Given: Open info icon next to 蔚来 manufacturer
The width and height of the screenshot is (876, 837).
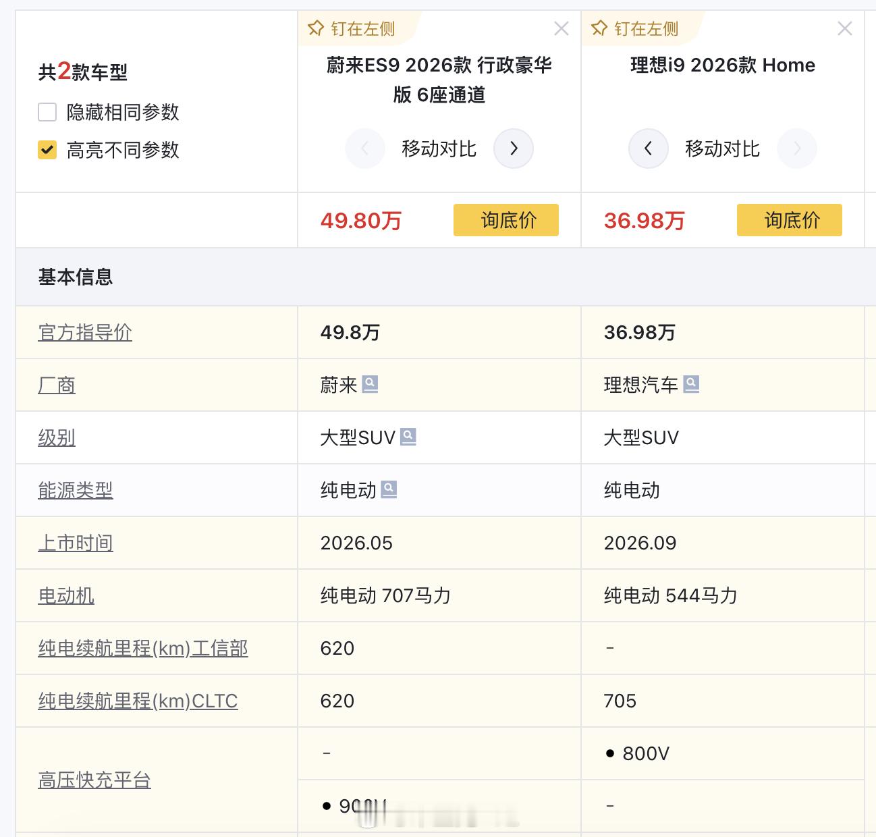Looking at the screenshot, I should point(370,384).
